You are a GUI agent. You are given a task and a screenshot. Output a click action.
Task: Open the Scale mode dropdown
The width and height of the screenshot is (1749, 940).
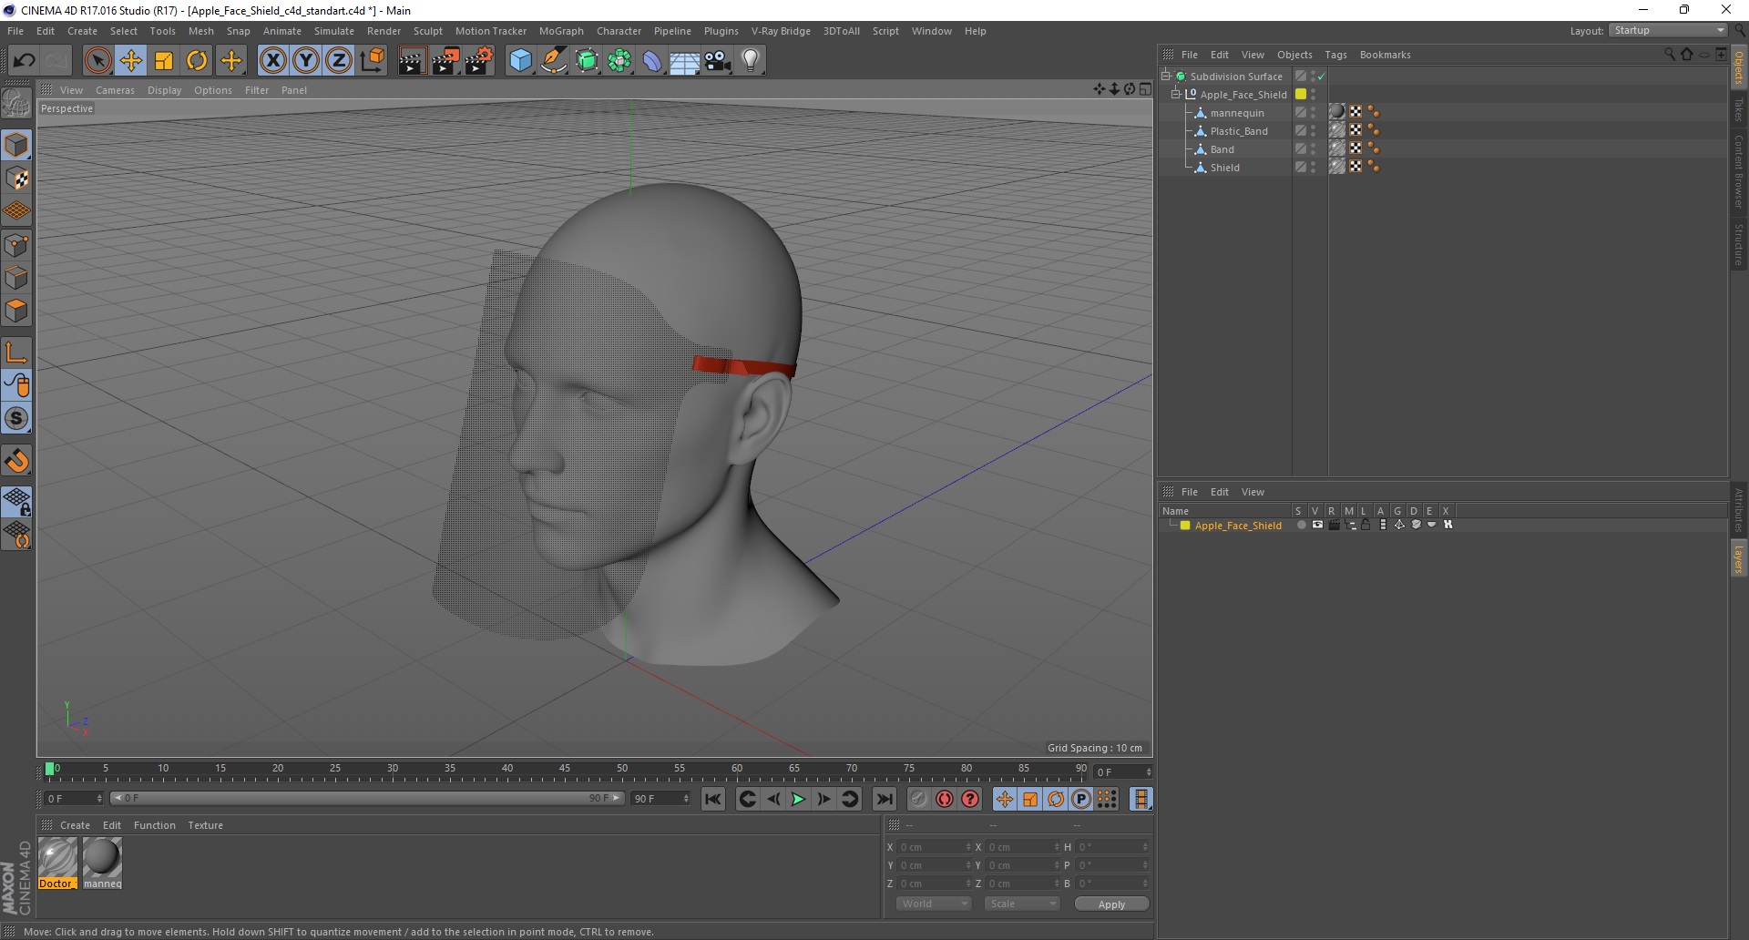1022,904
